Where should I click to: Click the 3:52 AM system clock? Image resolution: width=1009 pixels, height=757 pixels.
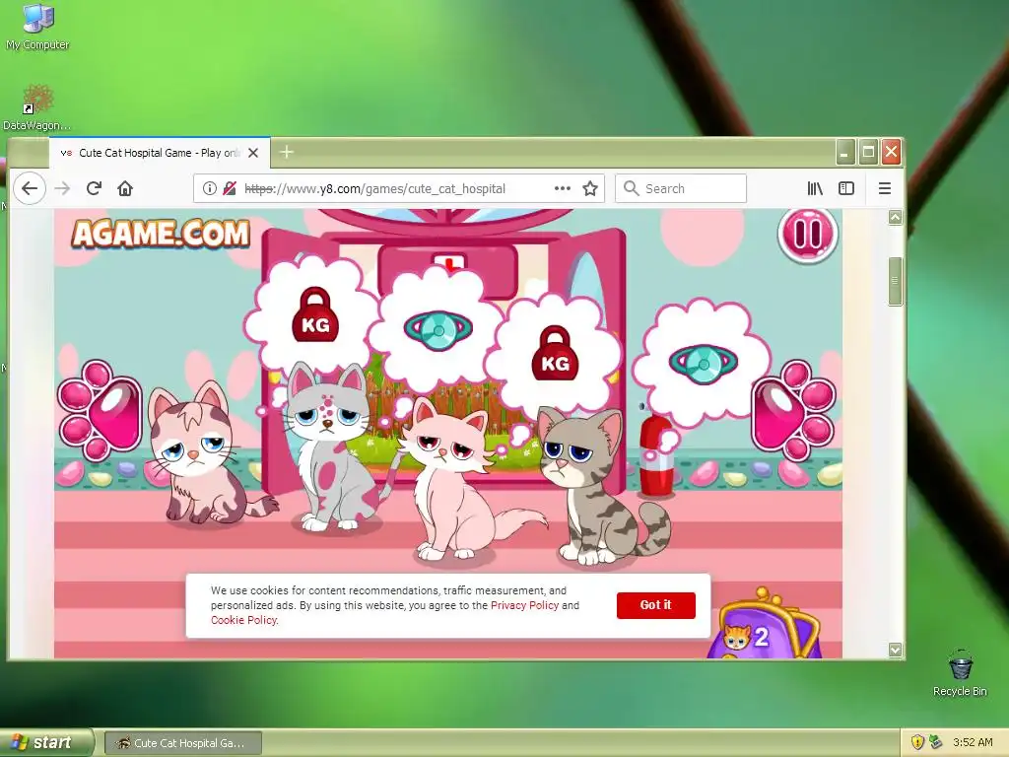tap(973, 743)
